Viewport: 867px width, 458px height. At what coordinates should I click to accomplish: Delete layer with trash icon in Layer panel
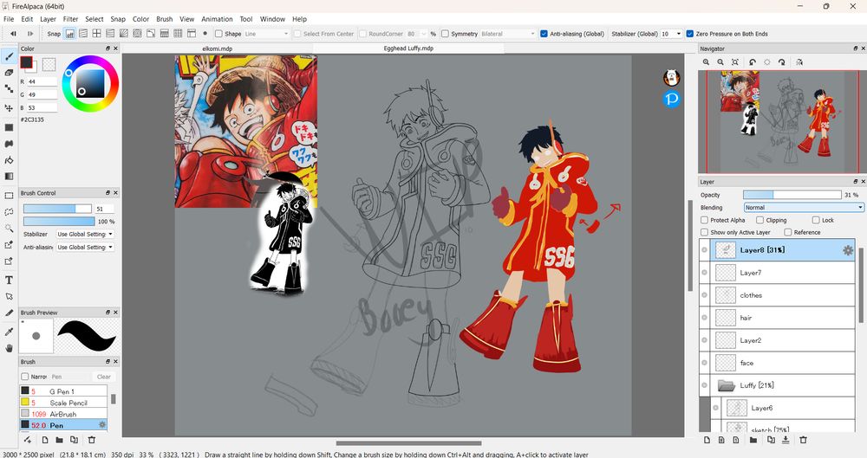[804, 440]
